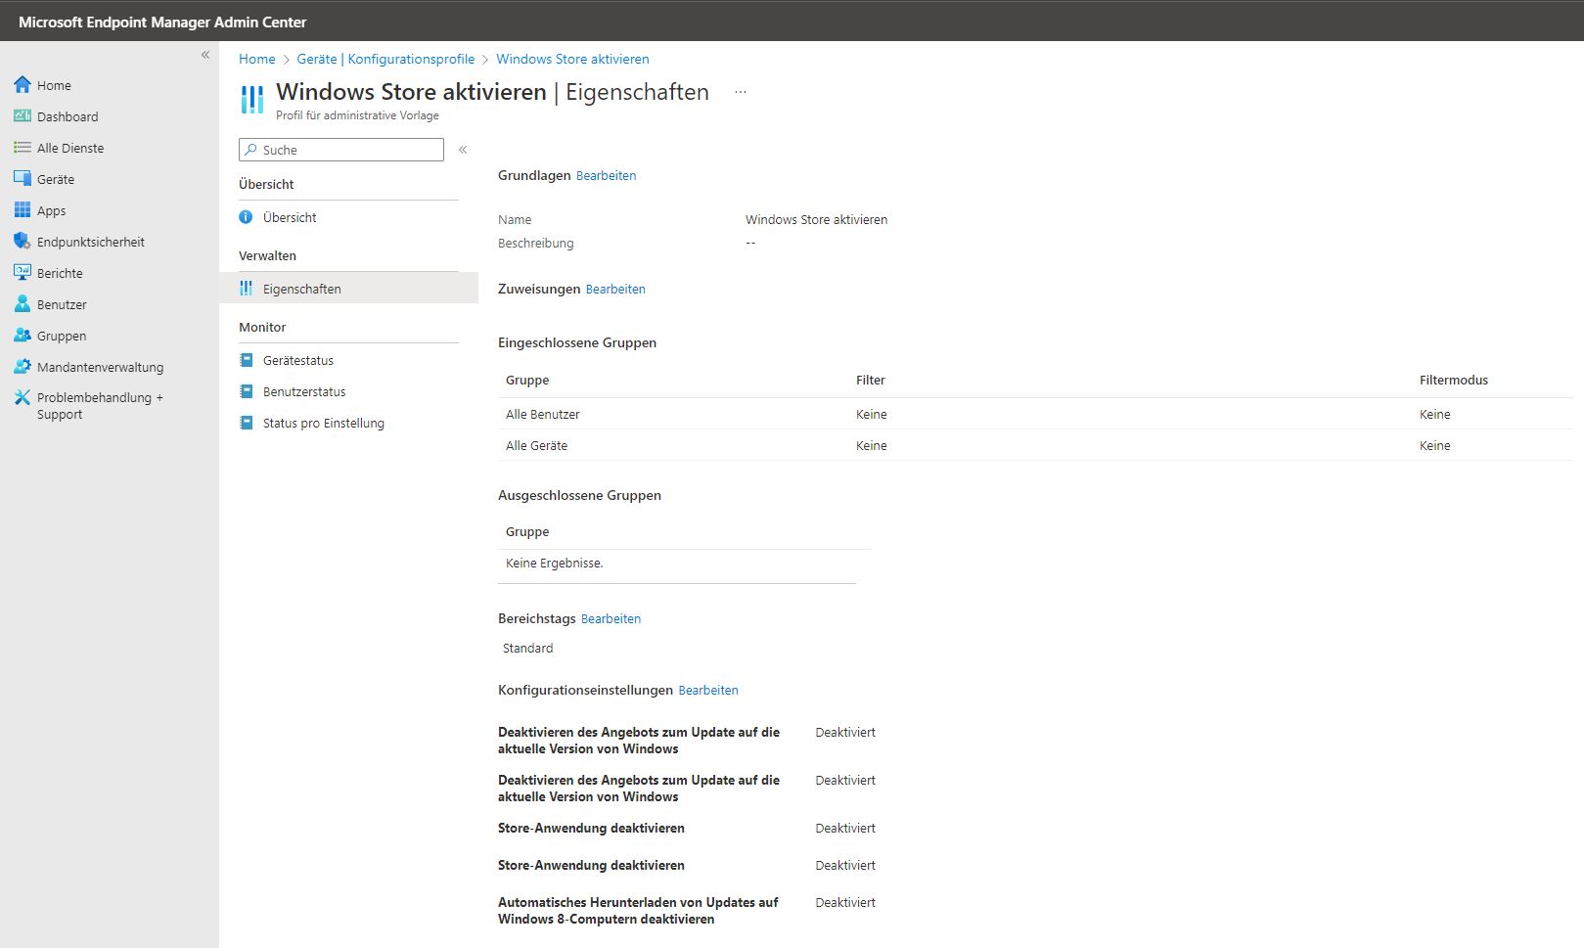This screenshot has width=1584, height=948.
Task: Click the Mandantenverwaltung gear icon
Action: click(23, 367)
